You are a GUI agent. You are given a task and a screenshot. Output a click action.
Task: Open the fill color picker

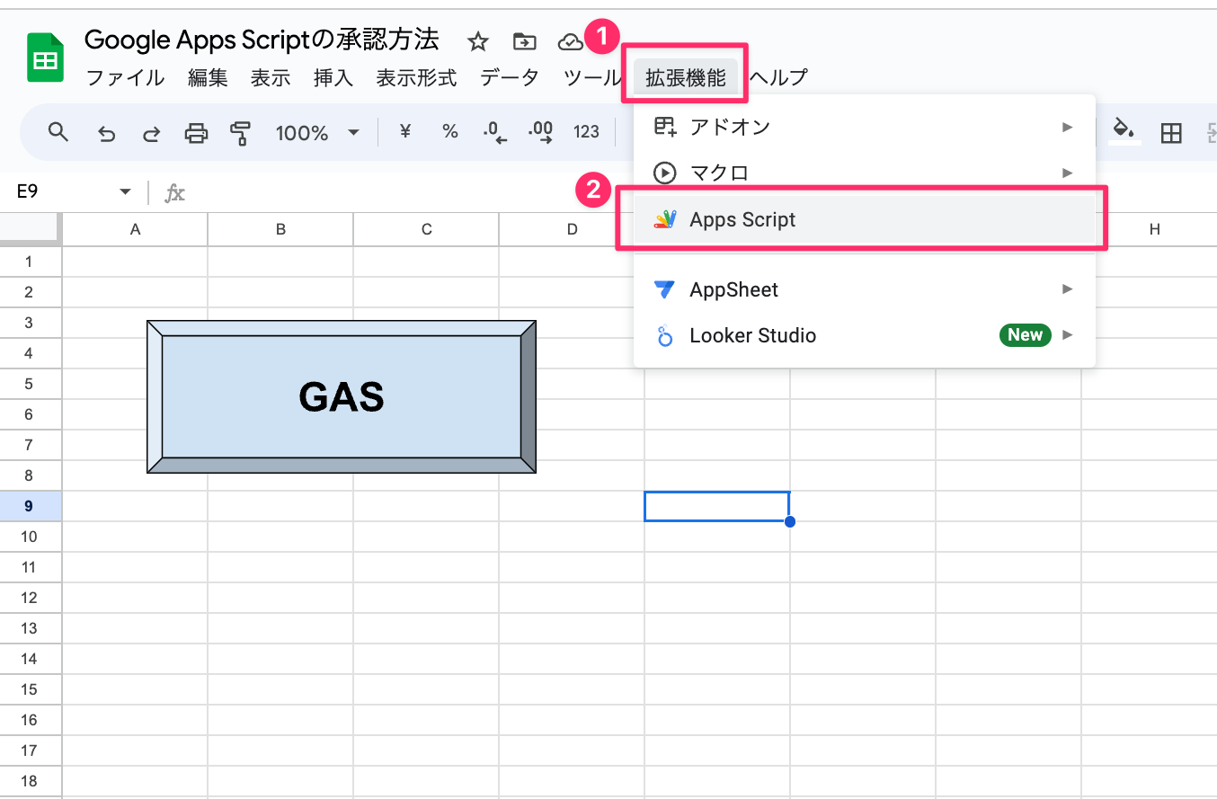click(1124, 132)
